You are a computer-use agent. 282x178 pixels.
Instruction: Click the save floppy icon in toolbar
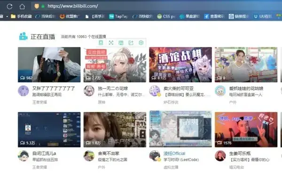click(x=121, y=43)
